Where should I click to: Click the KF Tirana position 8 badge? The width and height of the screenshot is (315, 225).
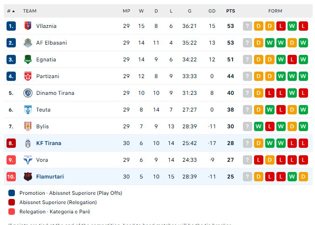click(x=11, y=143)
